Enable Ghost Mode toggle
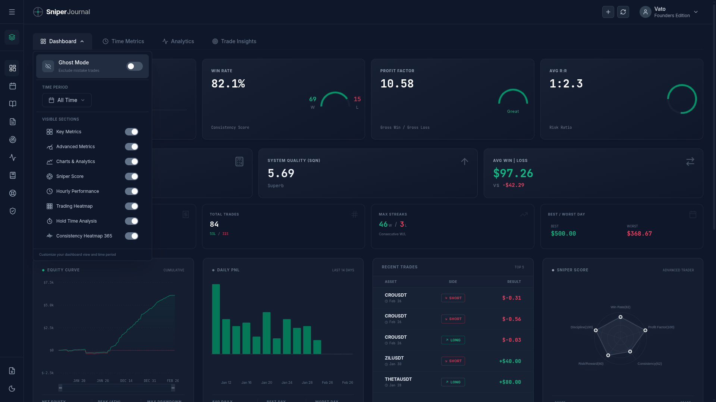 [x=134, y=66]
